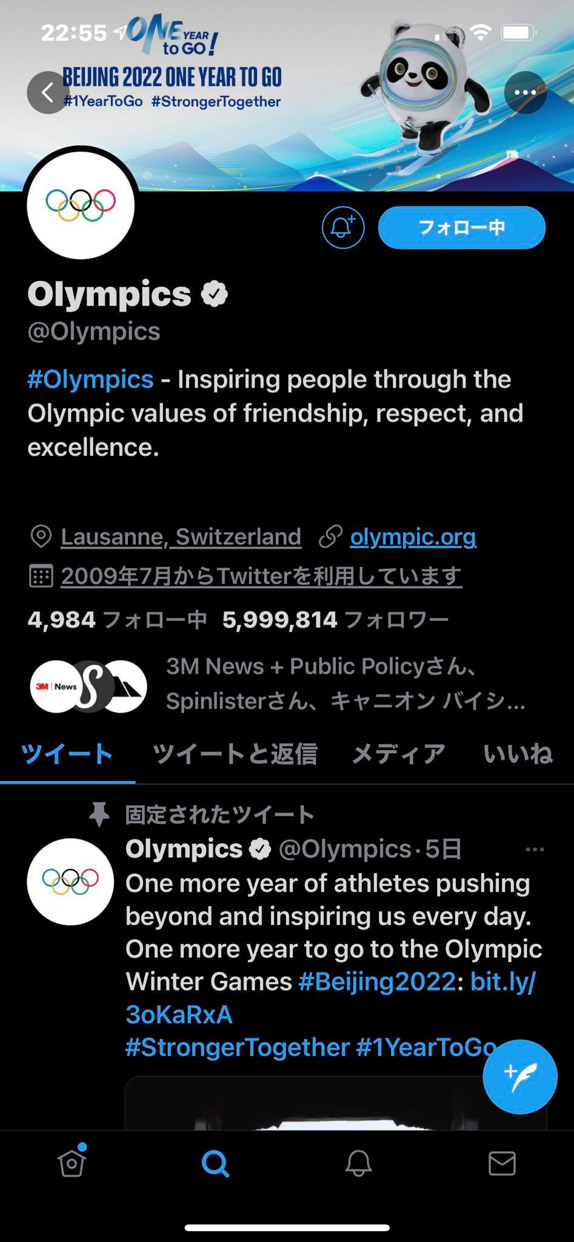Toggle the tweet notification bell
Viewport: 574px width, 1242px height.
point(343,227)
